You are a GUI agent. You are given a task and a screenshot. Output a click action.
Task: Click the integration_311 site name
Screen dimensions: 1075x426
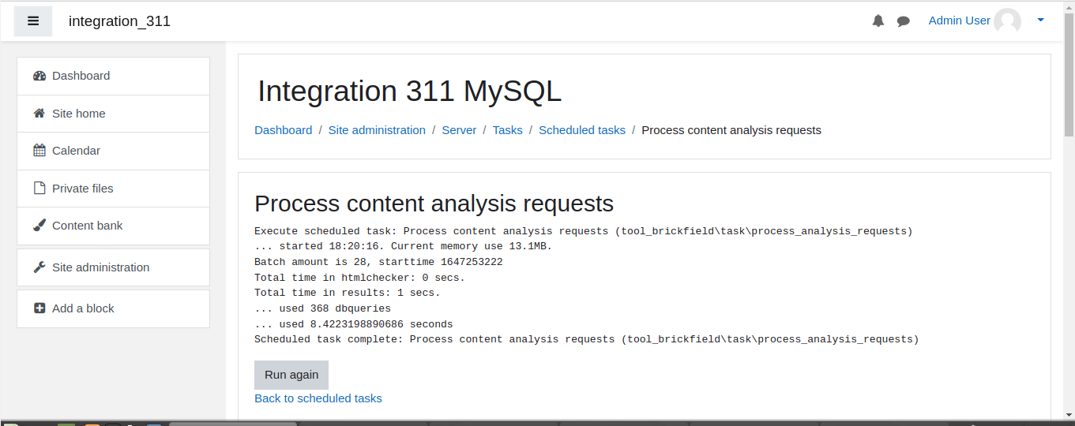[x=119, y=21]
